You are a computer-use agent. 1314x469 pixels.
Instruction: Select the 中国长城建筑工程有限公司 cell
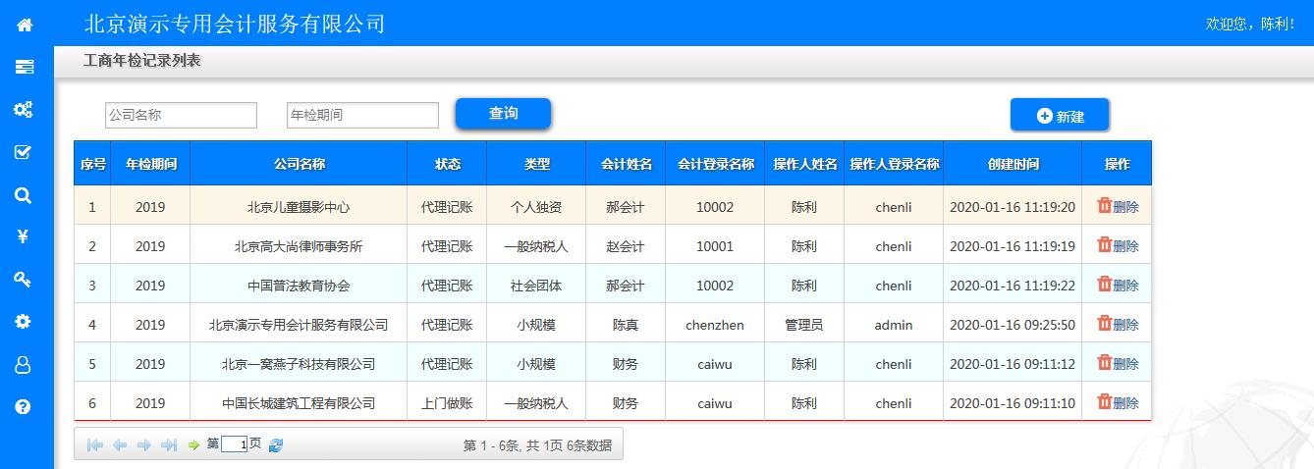coord(299,403)
